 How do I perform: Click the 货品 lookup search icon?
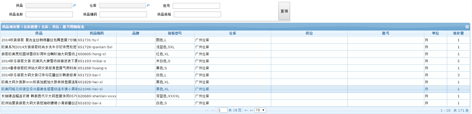(x=74, y=5)
